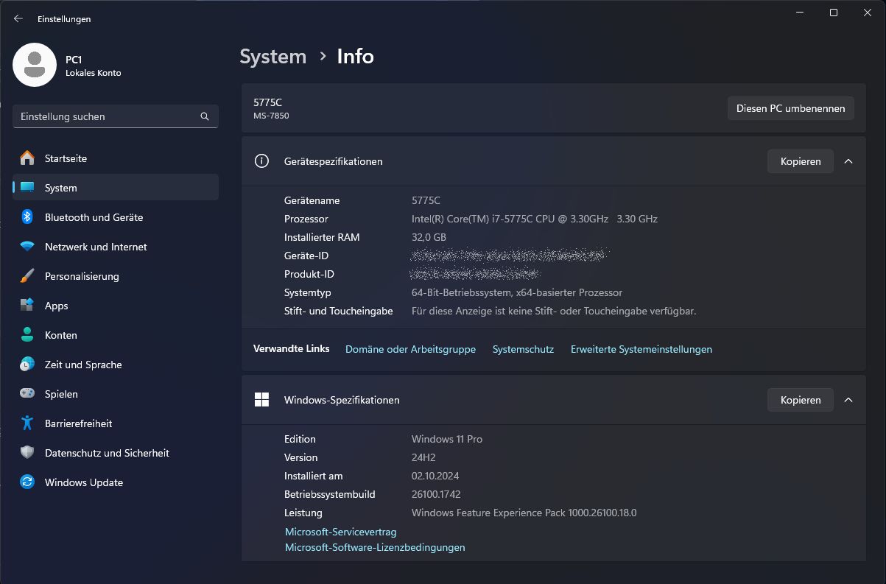
Task: Open Apps in the sidebar
Action: pos(116,306)
